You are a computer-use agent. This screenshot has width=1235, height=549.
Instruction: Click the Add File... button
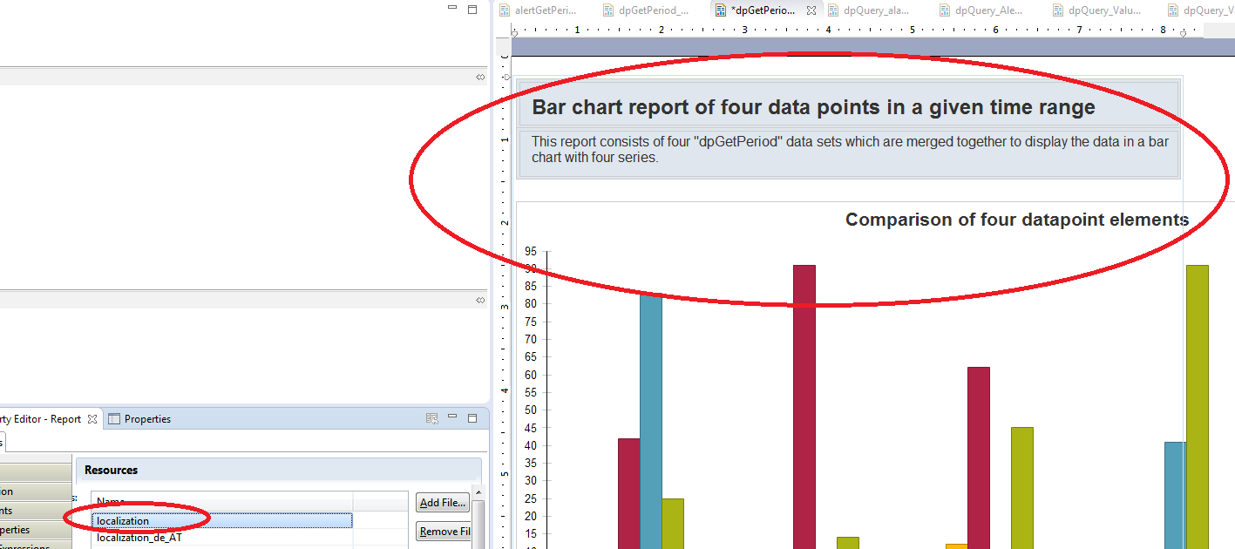(443, 503)
